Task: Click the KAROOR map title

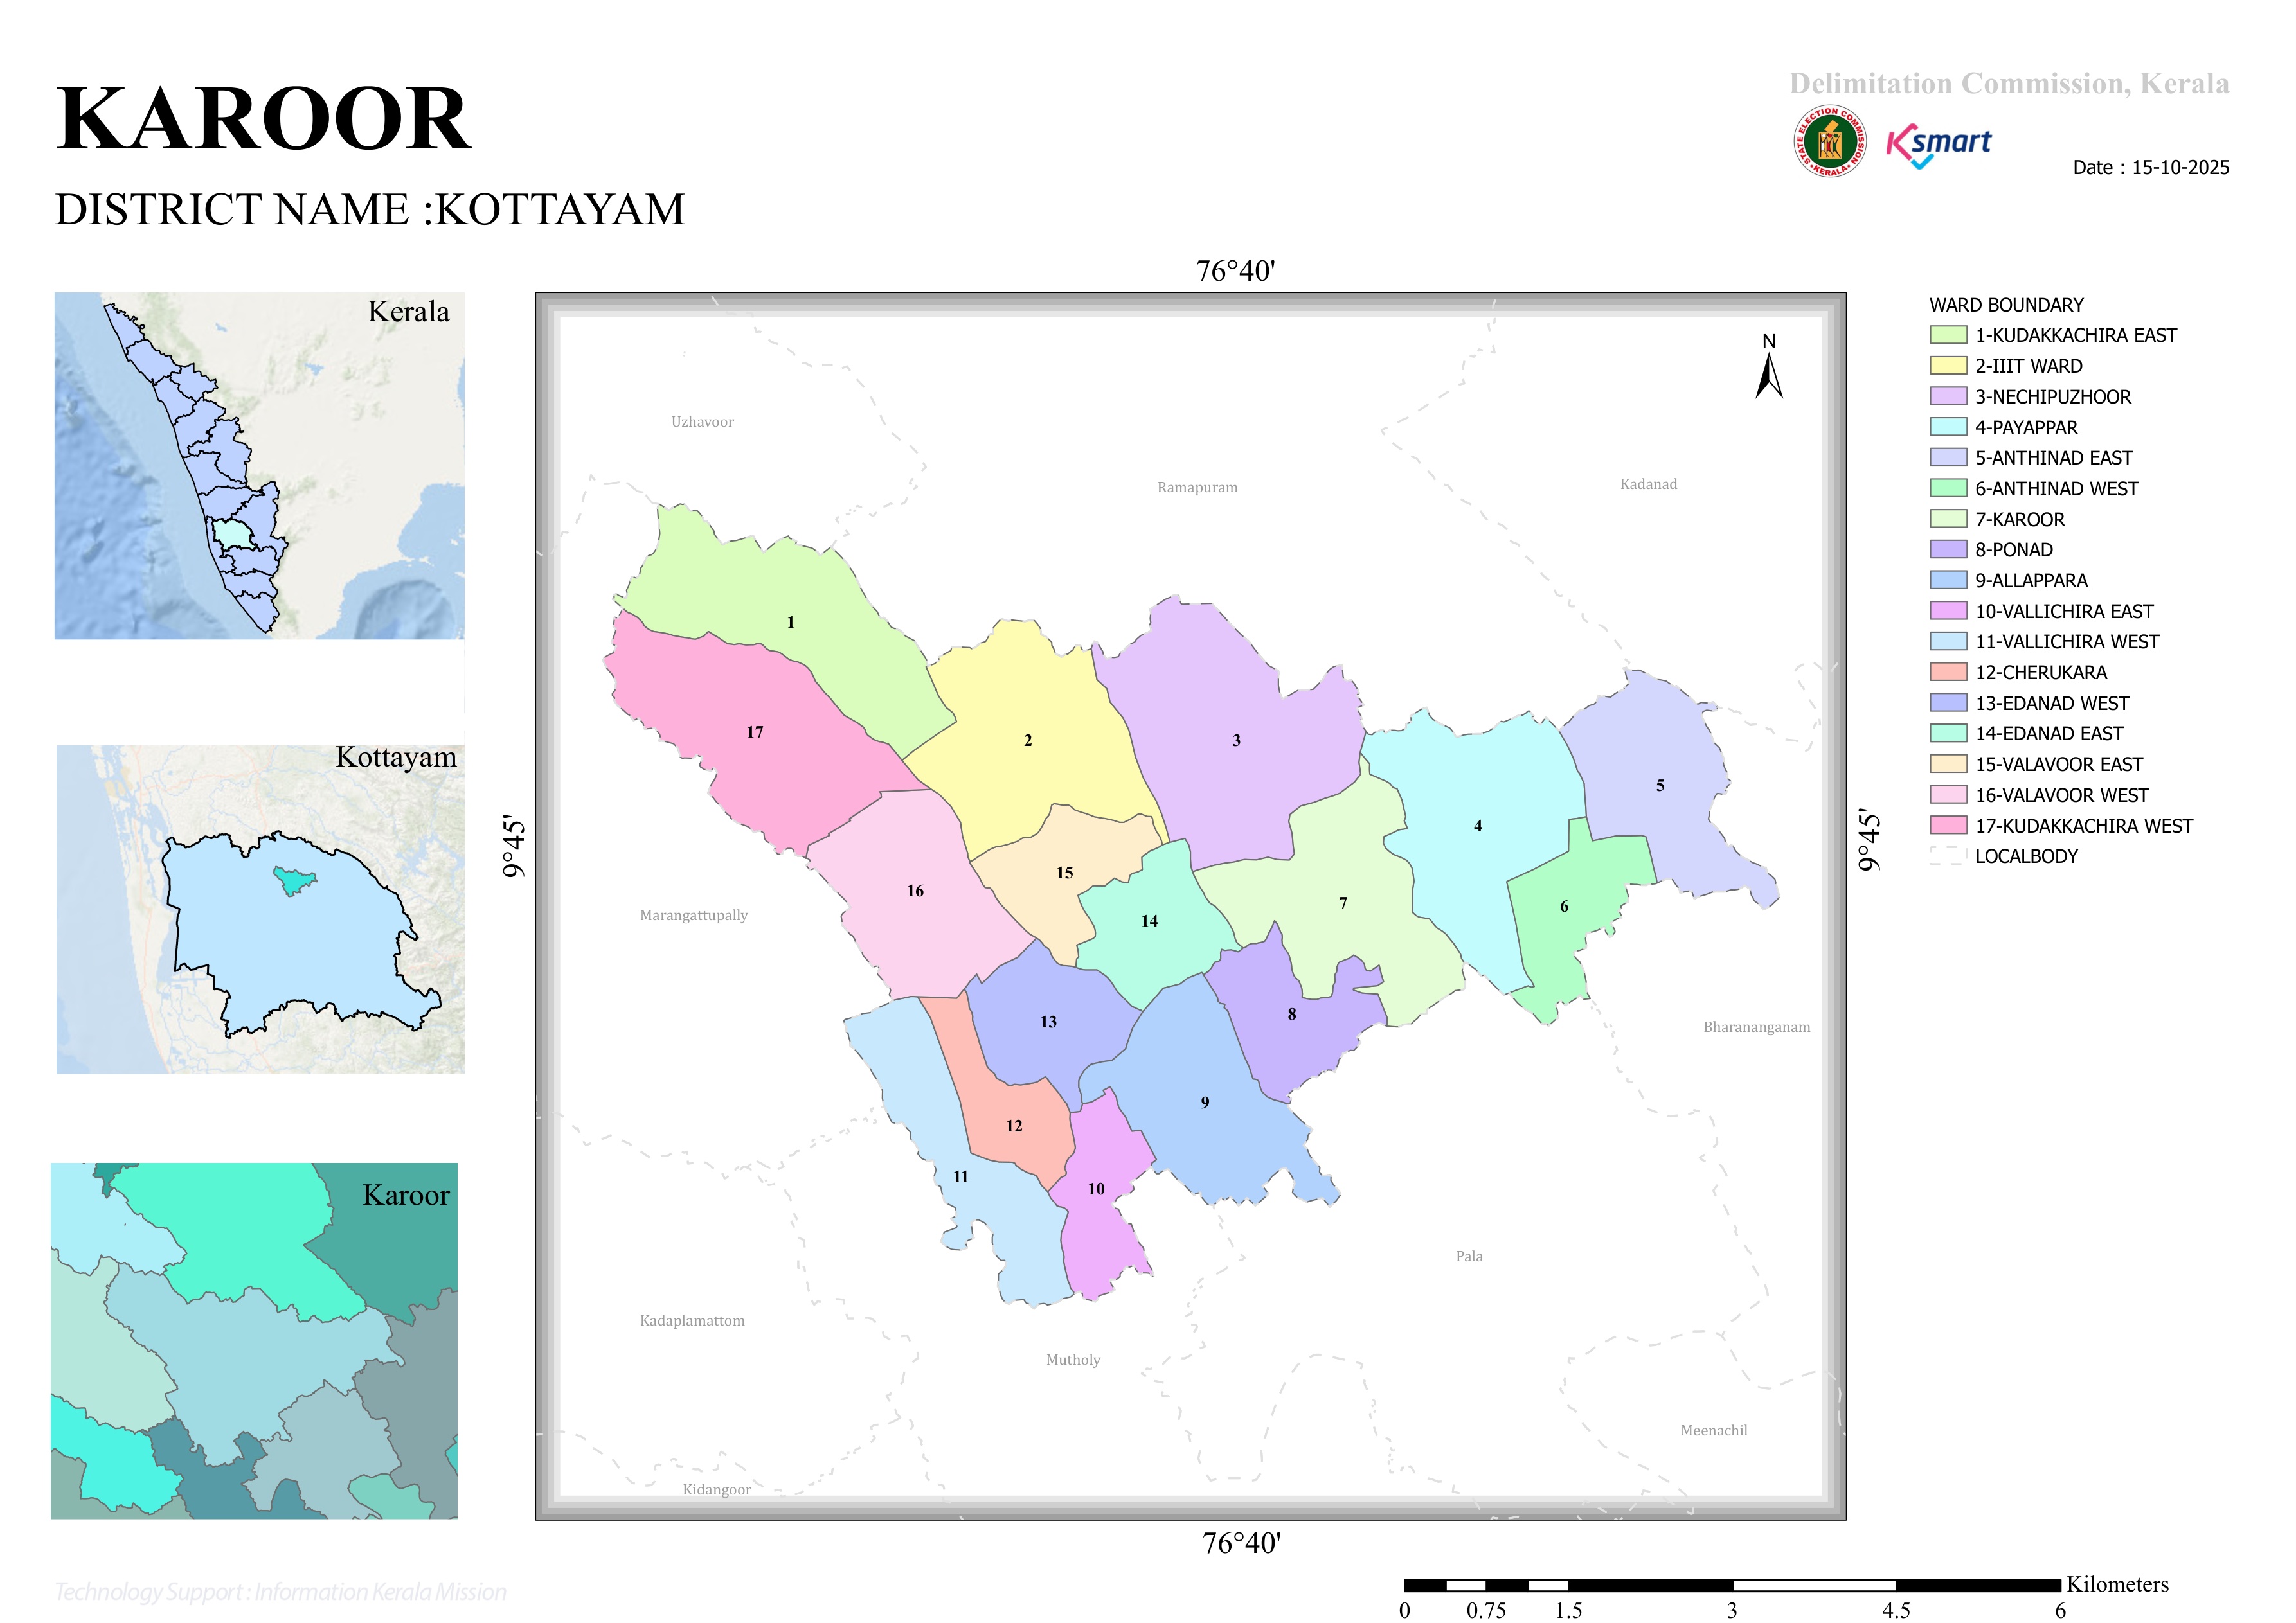Action: (263, 120)
